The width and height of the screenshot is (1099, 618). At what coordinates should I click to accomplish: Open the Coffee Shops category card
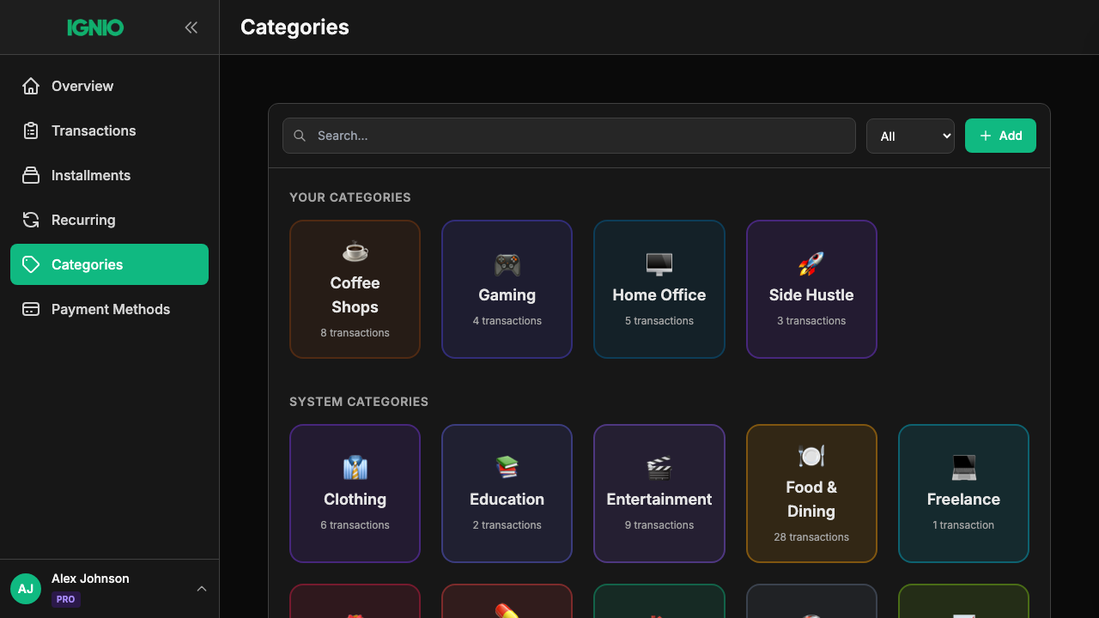[x=355, y=289]
